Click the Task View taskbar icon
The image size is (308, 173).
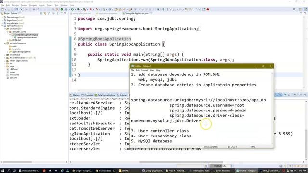[x=14, y=171]
